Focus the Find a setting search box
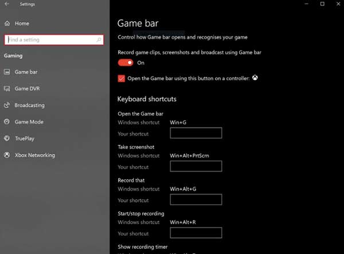This screenshot has height=254, width=344. click(x=54, y=39)
